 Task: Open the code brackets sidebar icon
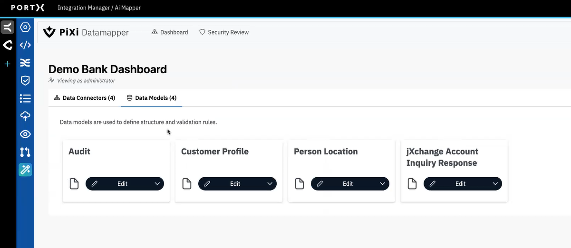point(25,45)
